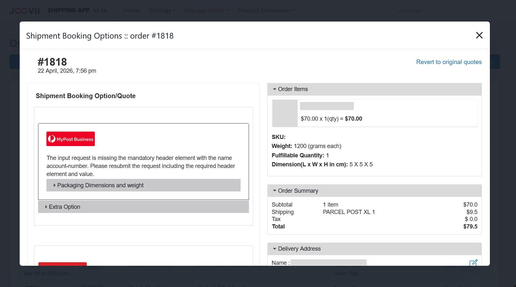The width and height of the screenshot is (516, 287).
Task: Open Product Dimension dropdown in navbar
Action: [x=266, y=10]
